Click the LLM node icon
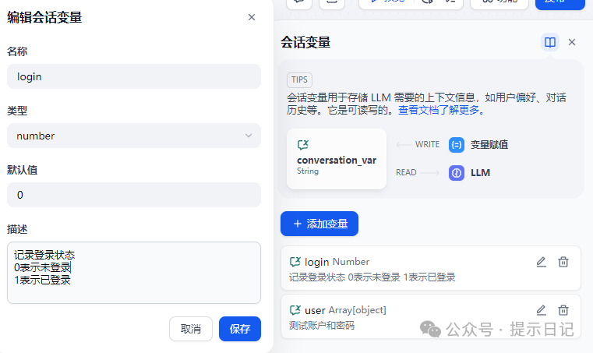Screen dimensions: 593x353 (457, 172)
